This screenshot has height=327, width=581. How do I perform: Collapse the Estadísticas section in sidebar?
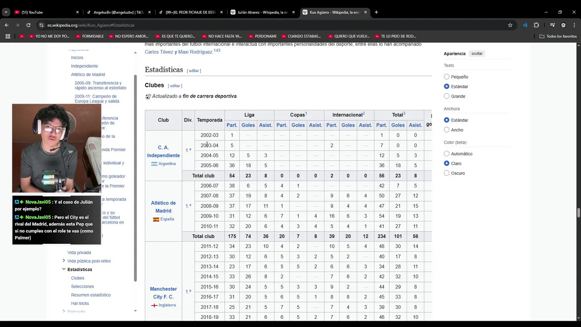click(64, 269)
